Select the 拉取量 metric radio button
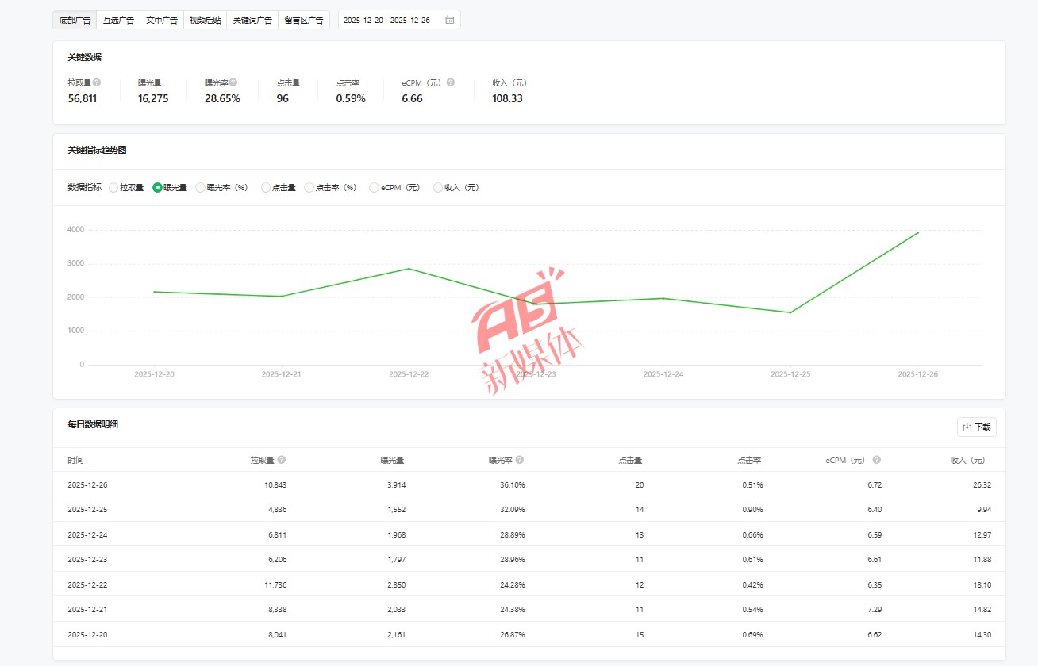This screenshot has width=1038, height=666. coord(113,188)
